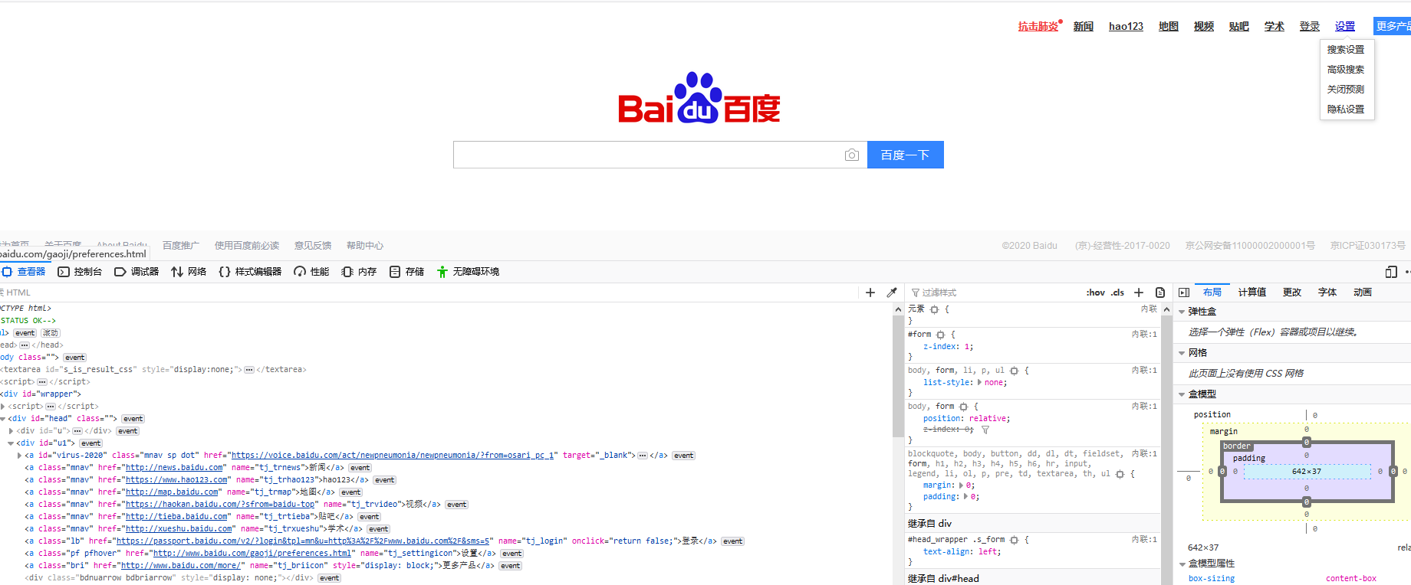Click the 登录 login link
The width and height of the screenshot is (1411, 585).
1310,26
